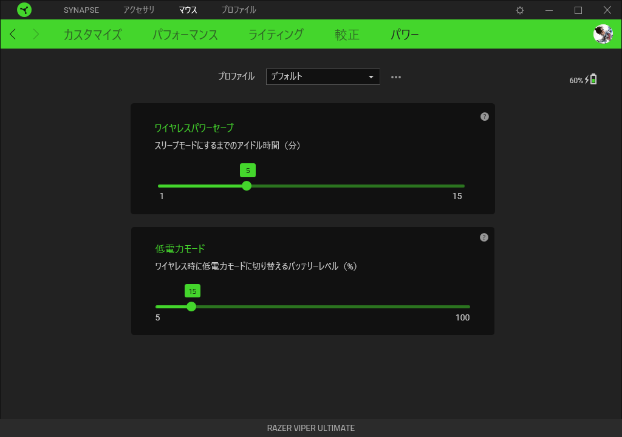Open the 較正 calibration subtab
The height and width of the screenshot is (437, 622).
pos(347,35)
